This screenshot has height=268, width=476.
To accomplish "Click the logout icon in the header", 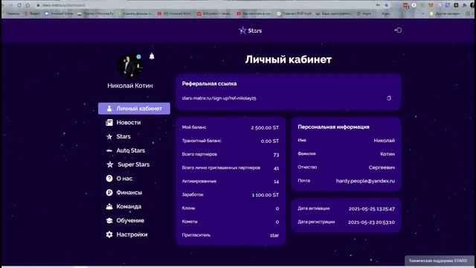I will coord(398,30).
